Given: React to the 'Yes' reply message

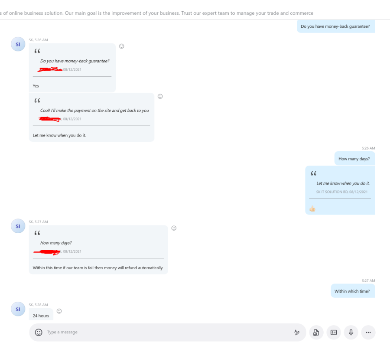Looking at the screenshot, I should [121, 46].
